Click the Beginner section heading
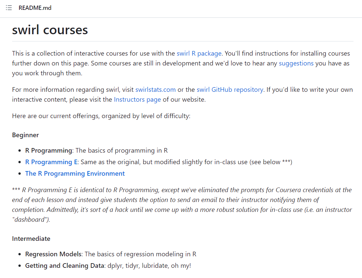 25,135
